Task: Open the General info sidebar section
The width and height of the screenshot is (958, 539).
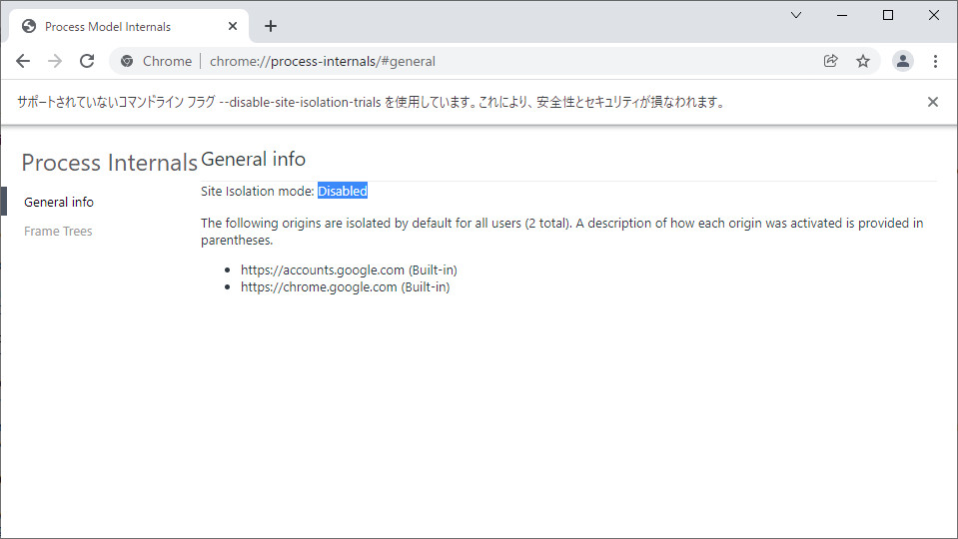Action: click(59, 202)
